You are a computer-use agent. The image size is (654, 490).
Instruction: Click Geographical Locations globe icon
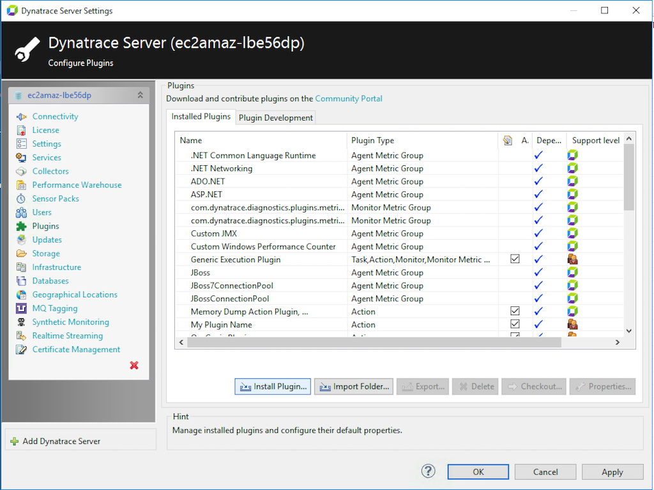pyautogui.click(x=21, y=295)
